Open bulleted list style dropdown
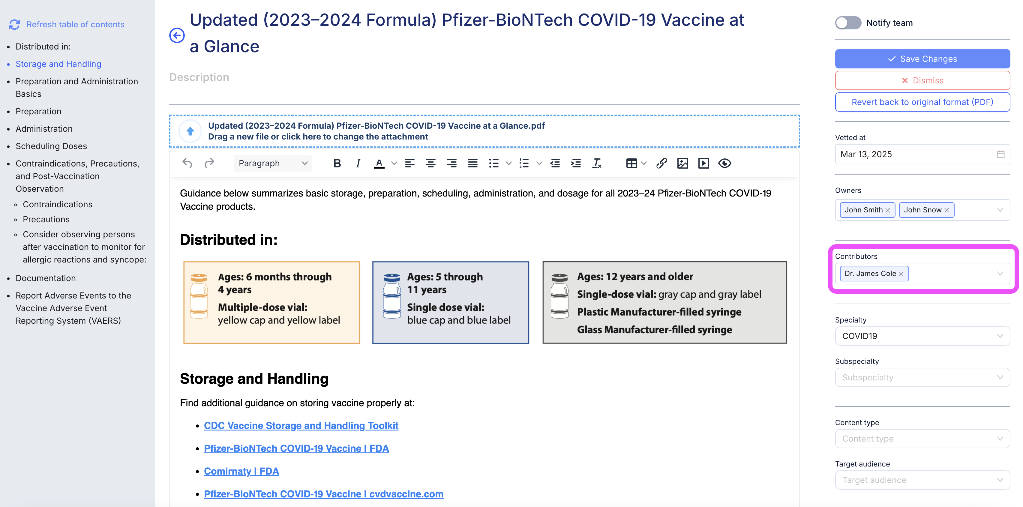This screenshot has height=507, width=1023. click(509, 163)
